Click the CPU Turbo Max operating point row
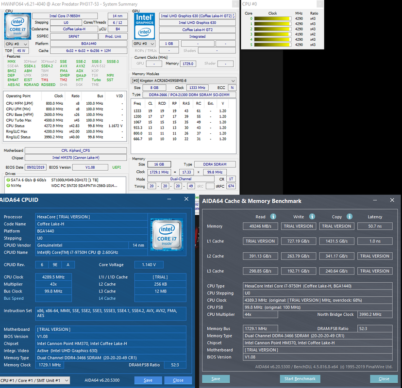This screenshot has width=402, height=388. point(65,120)
